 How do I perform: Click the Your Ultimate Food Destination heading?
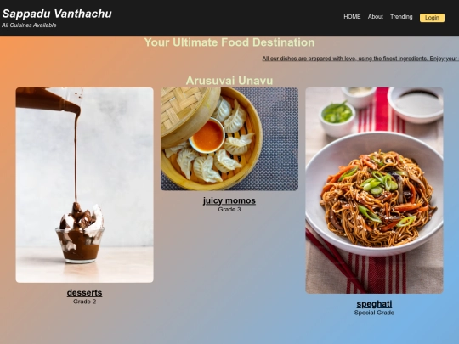(x=229, y=42)
